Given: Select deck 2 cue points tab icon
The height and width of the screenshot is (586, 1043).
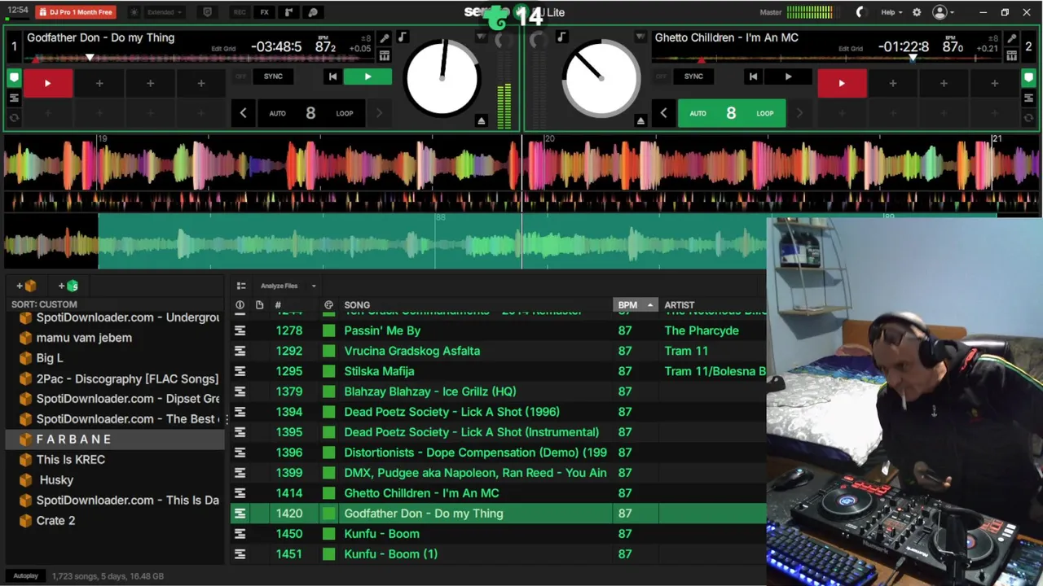Looking at the screenshot, I should tap(1028, 78).
